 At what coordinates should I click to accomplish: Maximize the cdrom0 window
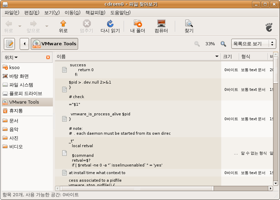coord(265,4)
